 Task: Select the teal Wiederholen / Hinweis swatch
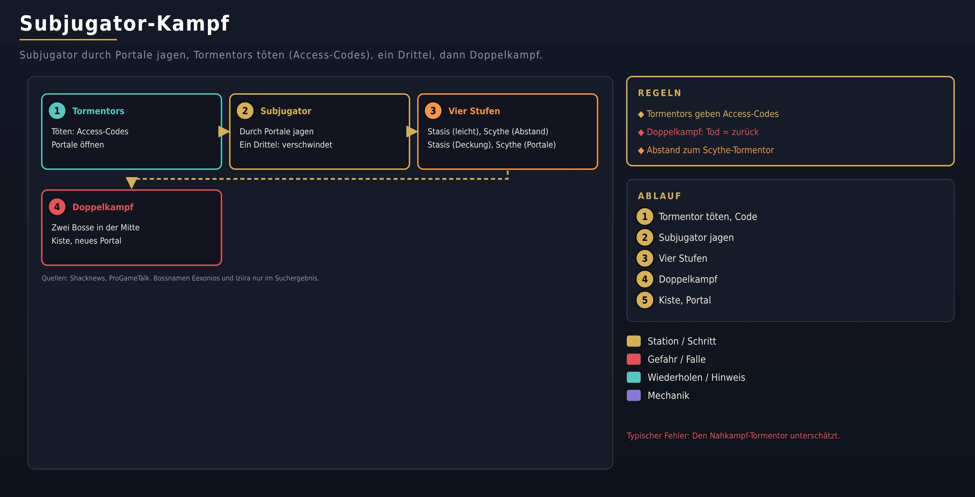(x=634, y=378)
